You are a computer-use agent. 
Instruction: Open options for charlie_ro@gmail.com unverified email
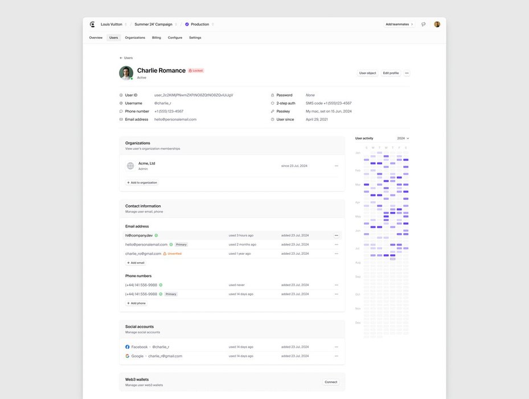click(336, 254)
